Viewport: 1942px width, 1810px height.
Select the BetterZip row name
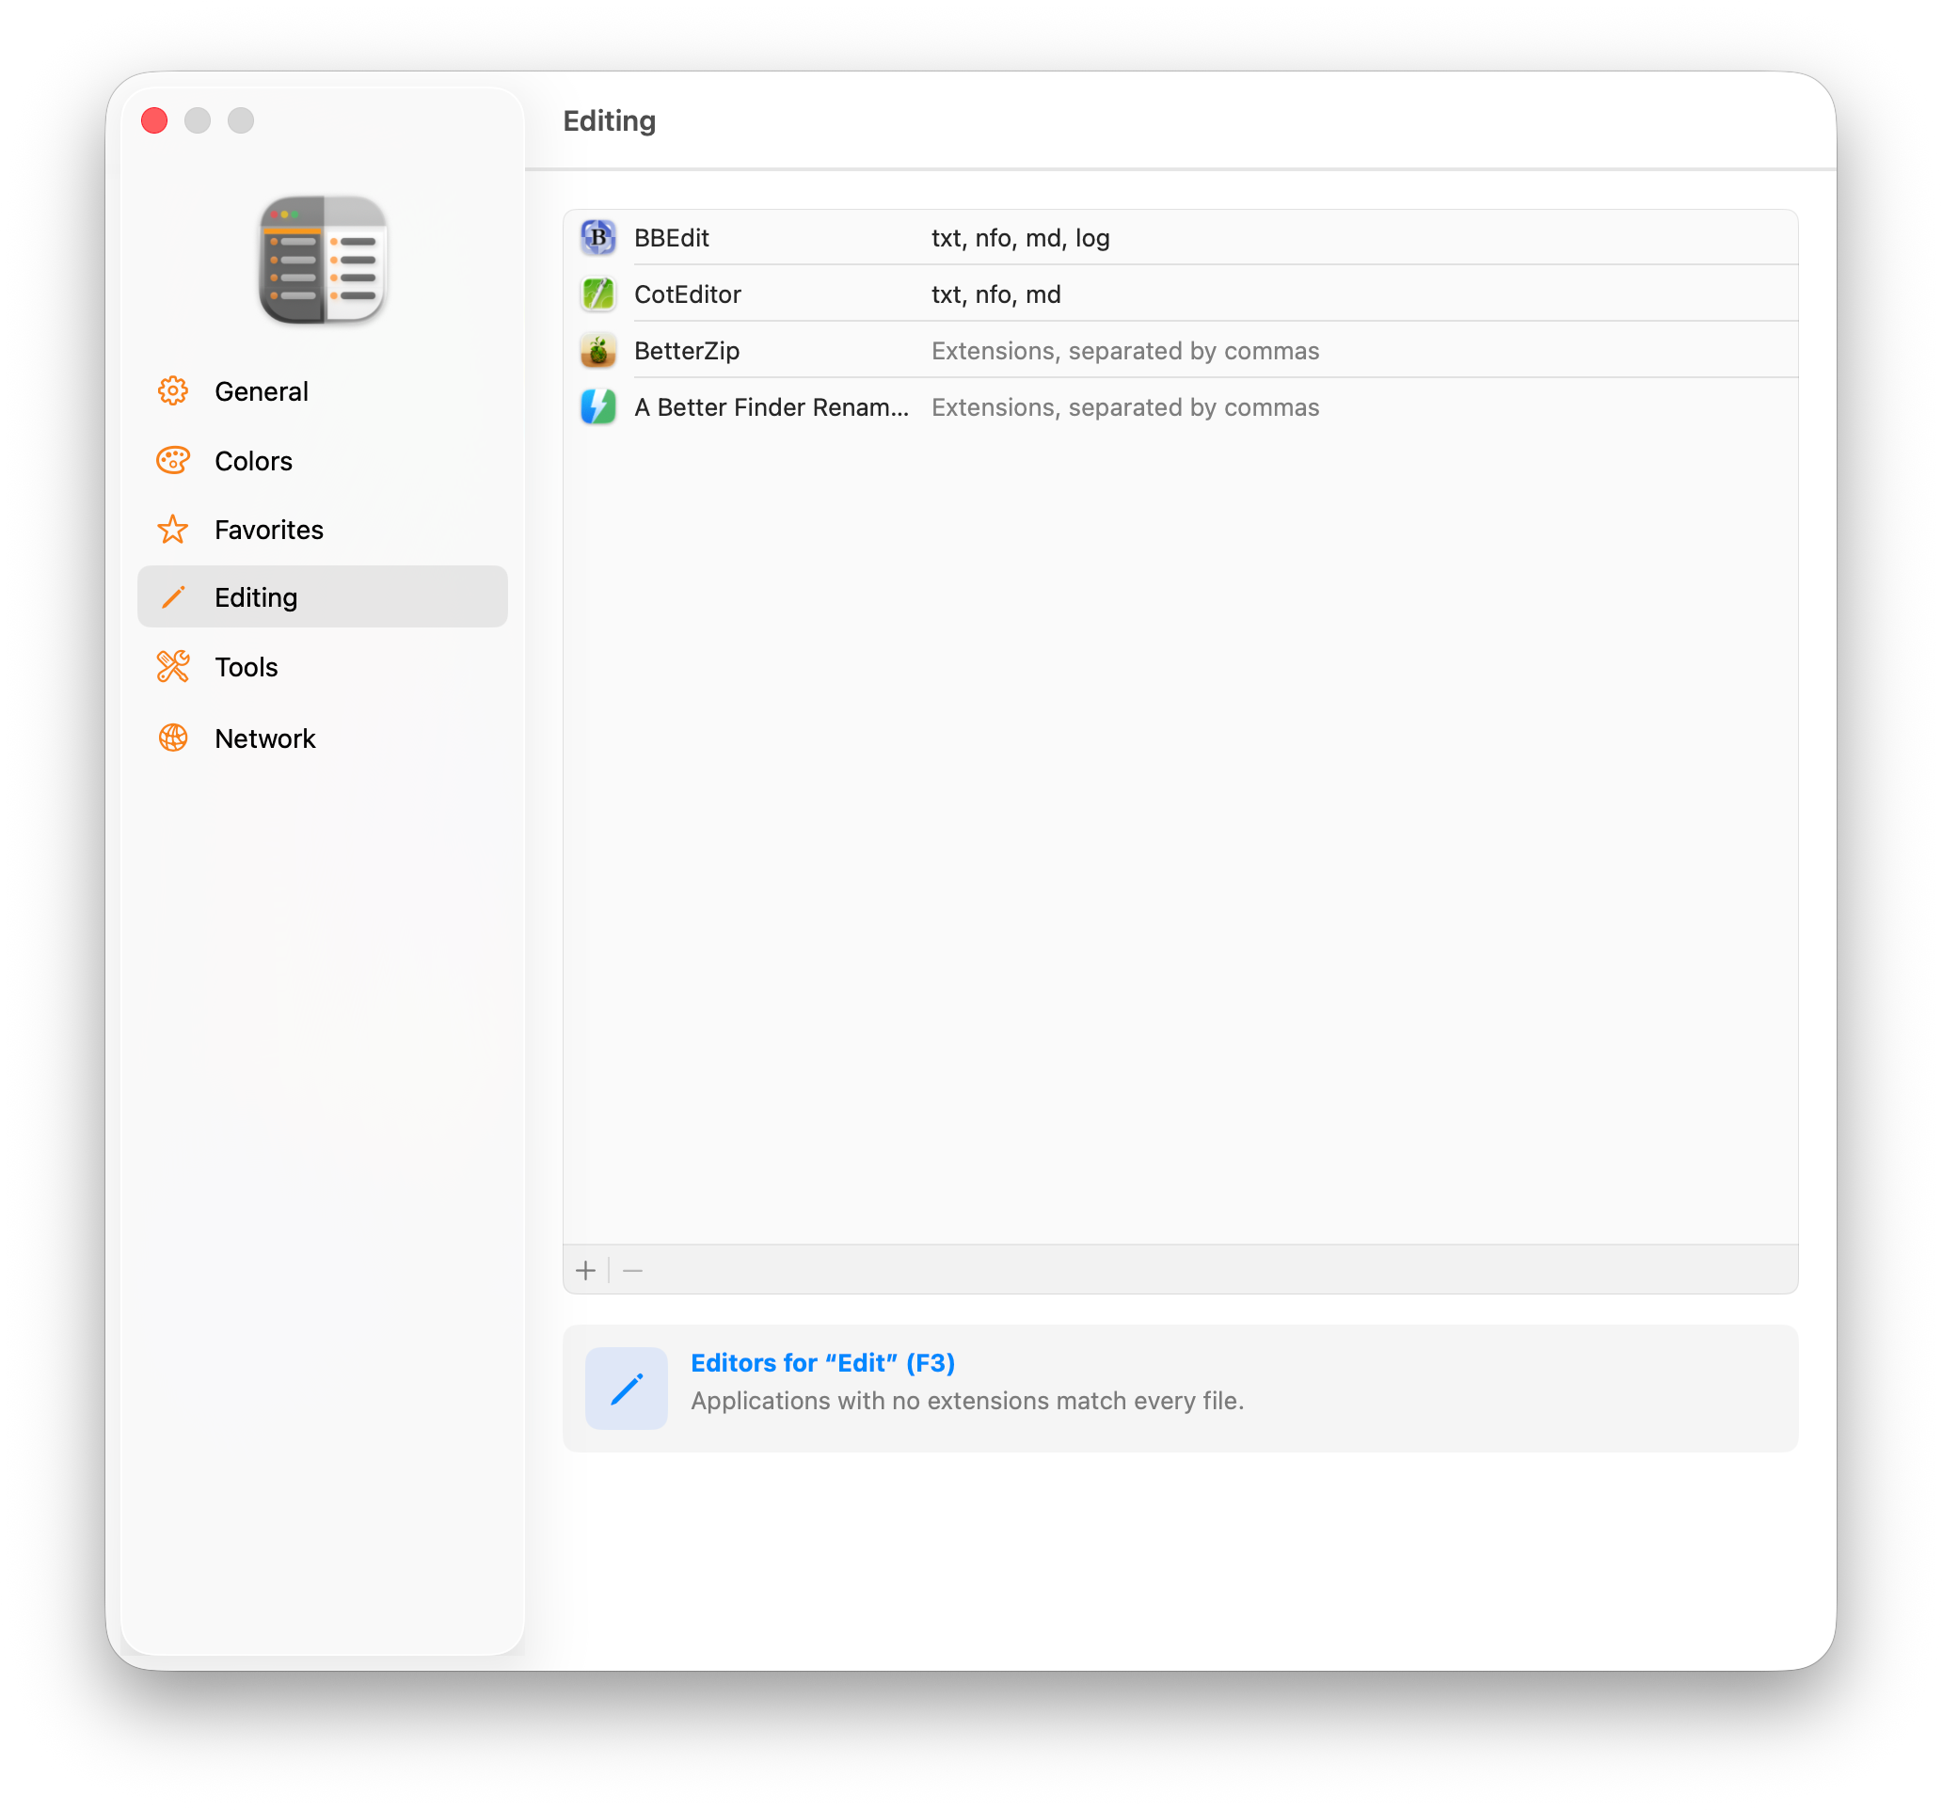[x=687, y=351]
